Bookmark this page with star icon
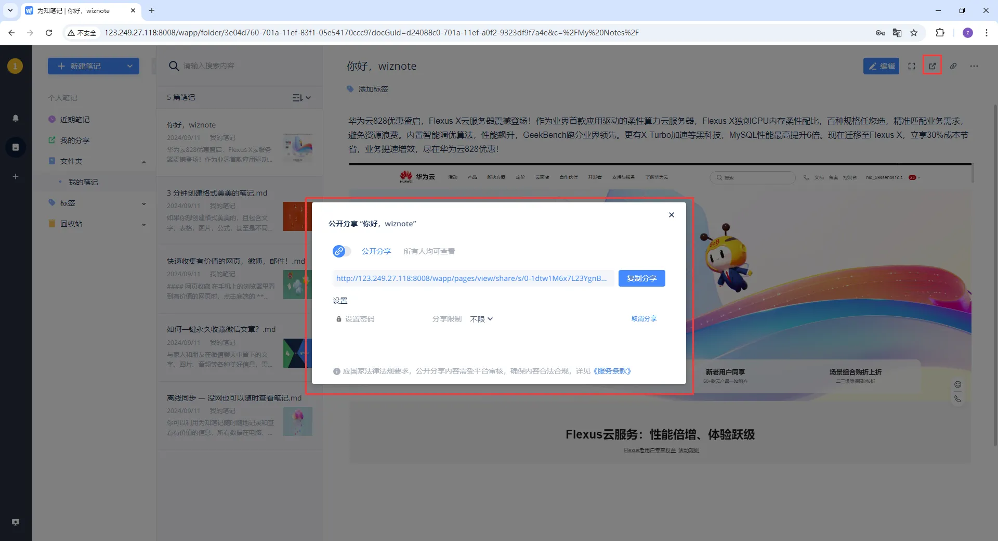The image size is (998, 541). pyautogui.click(x=914, y=33)
